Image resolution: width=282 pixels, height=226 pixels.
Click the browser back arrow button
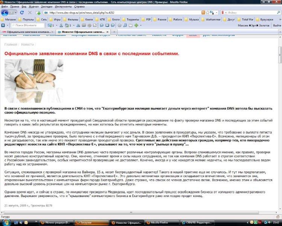click(5, 12)
